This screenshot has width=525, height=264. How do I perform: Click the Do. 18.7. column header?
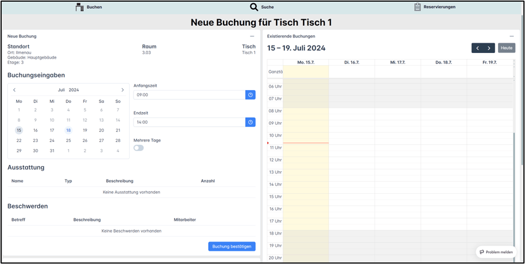pos(444,62)
